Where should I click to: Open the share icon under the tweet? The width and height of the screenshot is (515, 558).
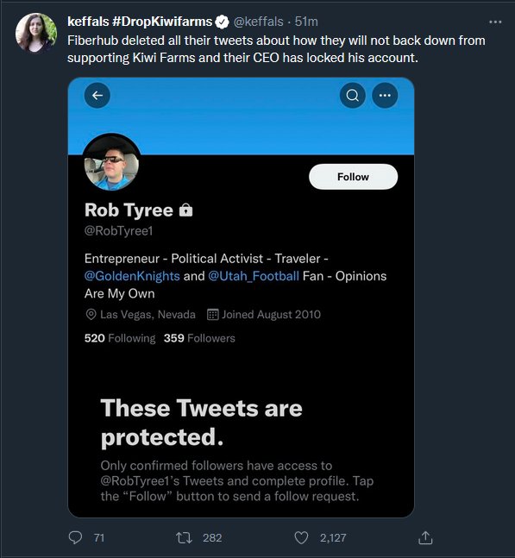coord(425,537)
